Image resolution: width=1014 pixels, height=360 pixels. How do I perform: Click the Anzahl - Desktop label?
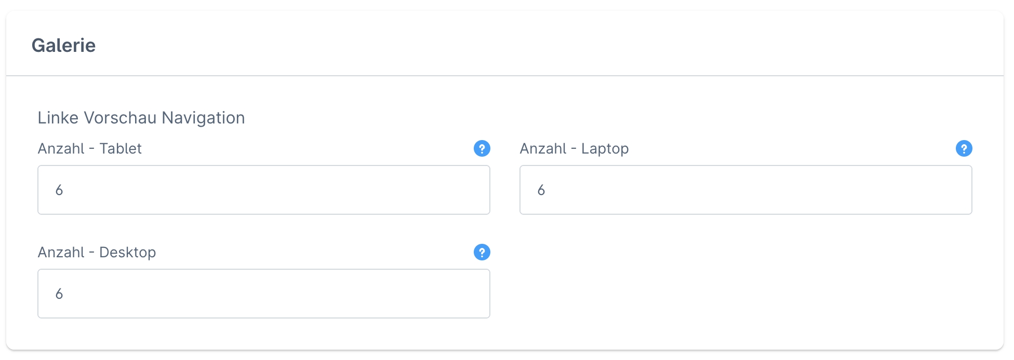point(97,253)
